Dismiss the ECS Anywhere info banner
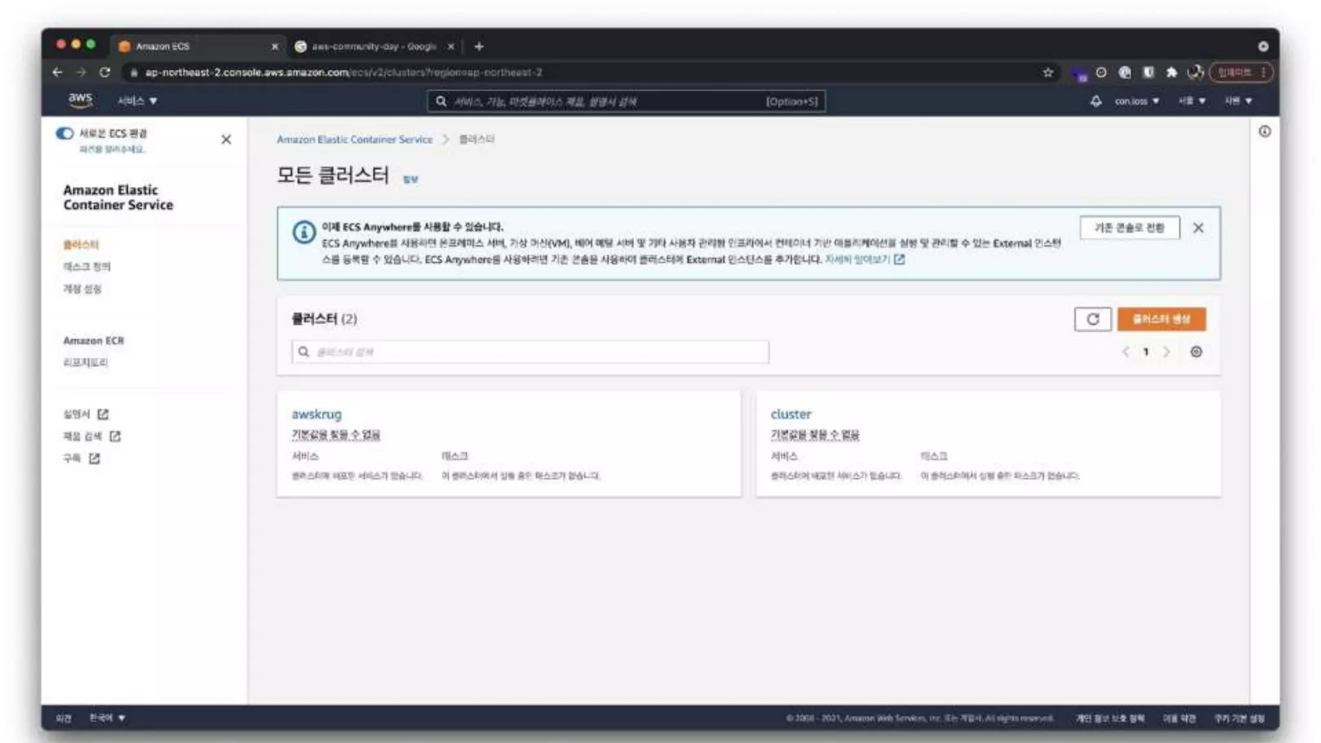The image size is (1321, 743). (x=1198, y=228)
